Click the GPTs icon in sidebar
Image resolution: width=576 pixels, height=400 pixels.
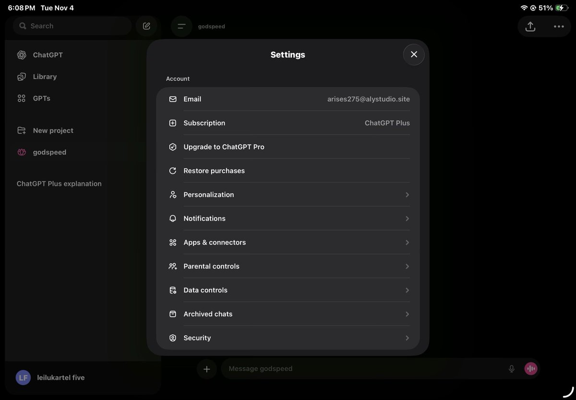(22, 98)
